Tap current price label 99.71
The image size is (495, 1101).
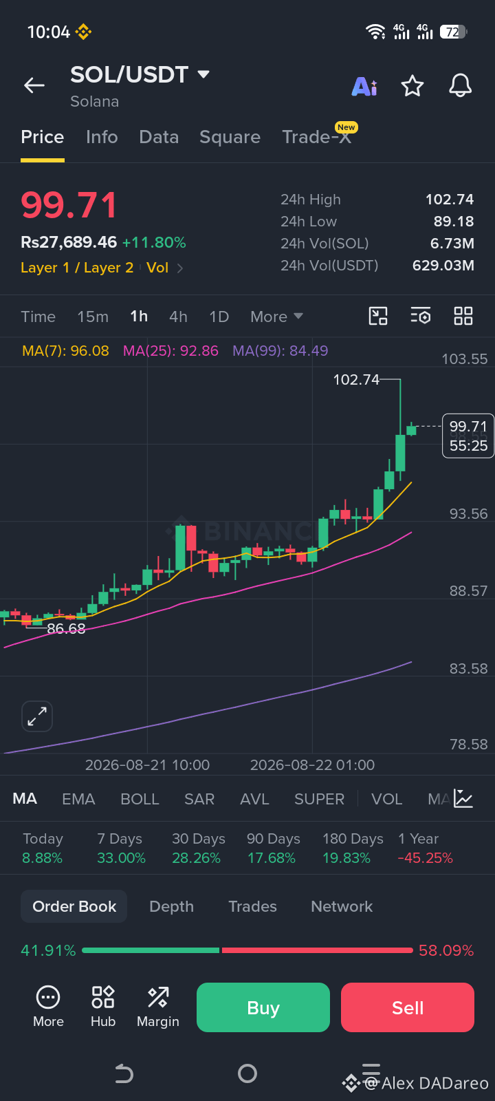pyautogui.click(x=468, y=436)
